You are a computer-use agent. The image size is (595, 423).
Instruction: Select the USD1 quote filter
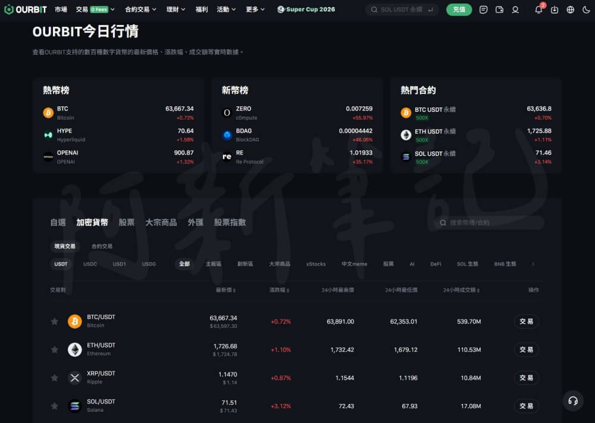coord(119,264)
